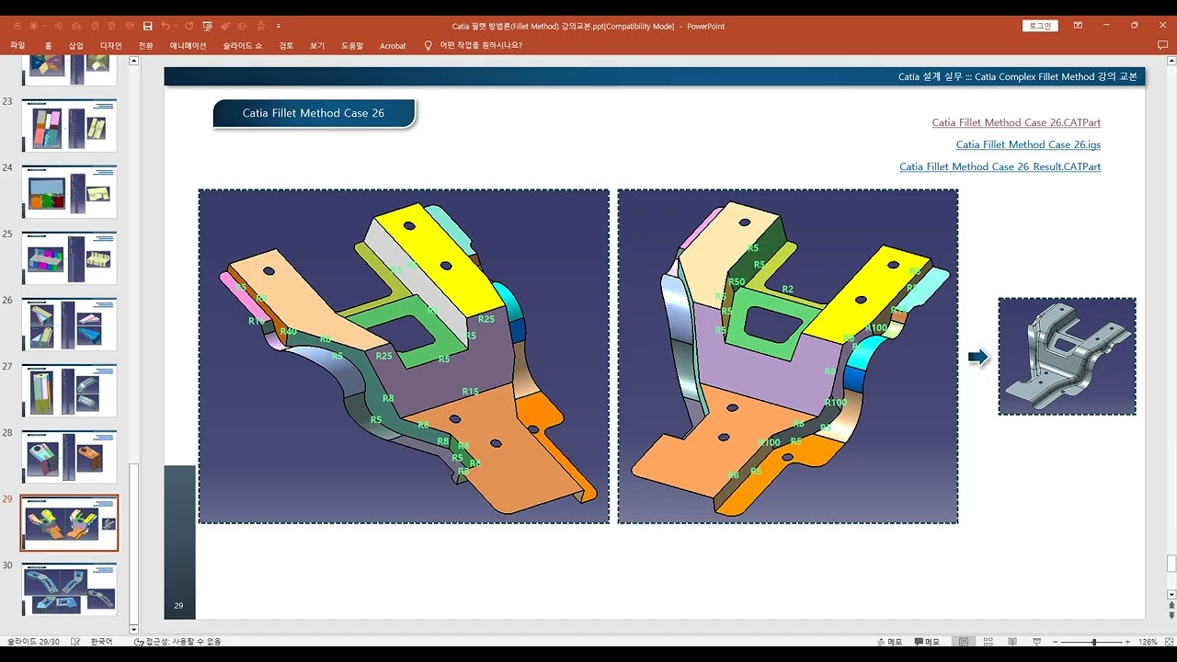
Task: Toggle the Comments button (right 메모)
Action: (927, 642)
